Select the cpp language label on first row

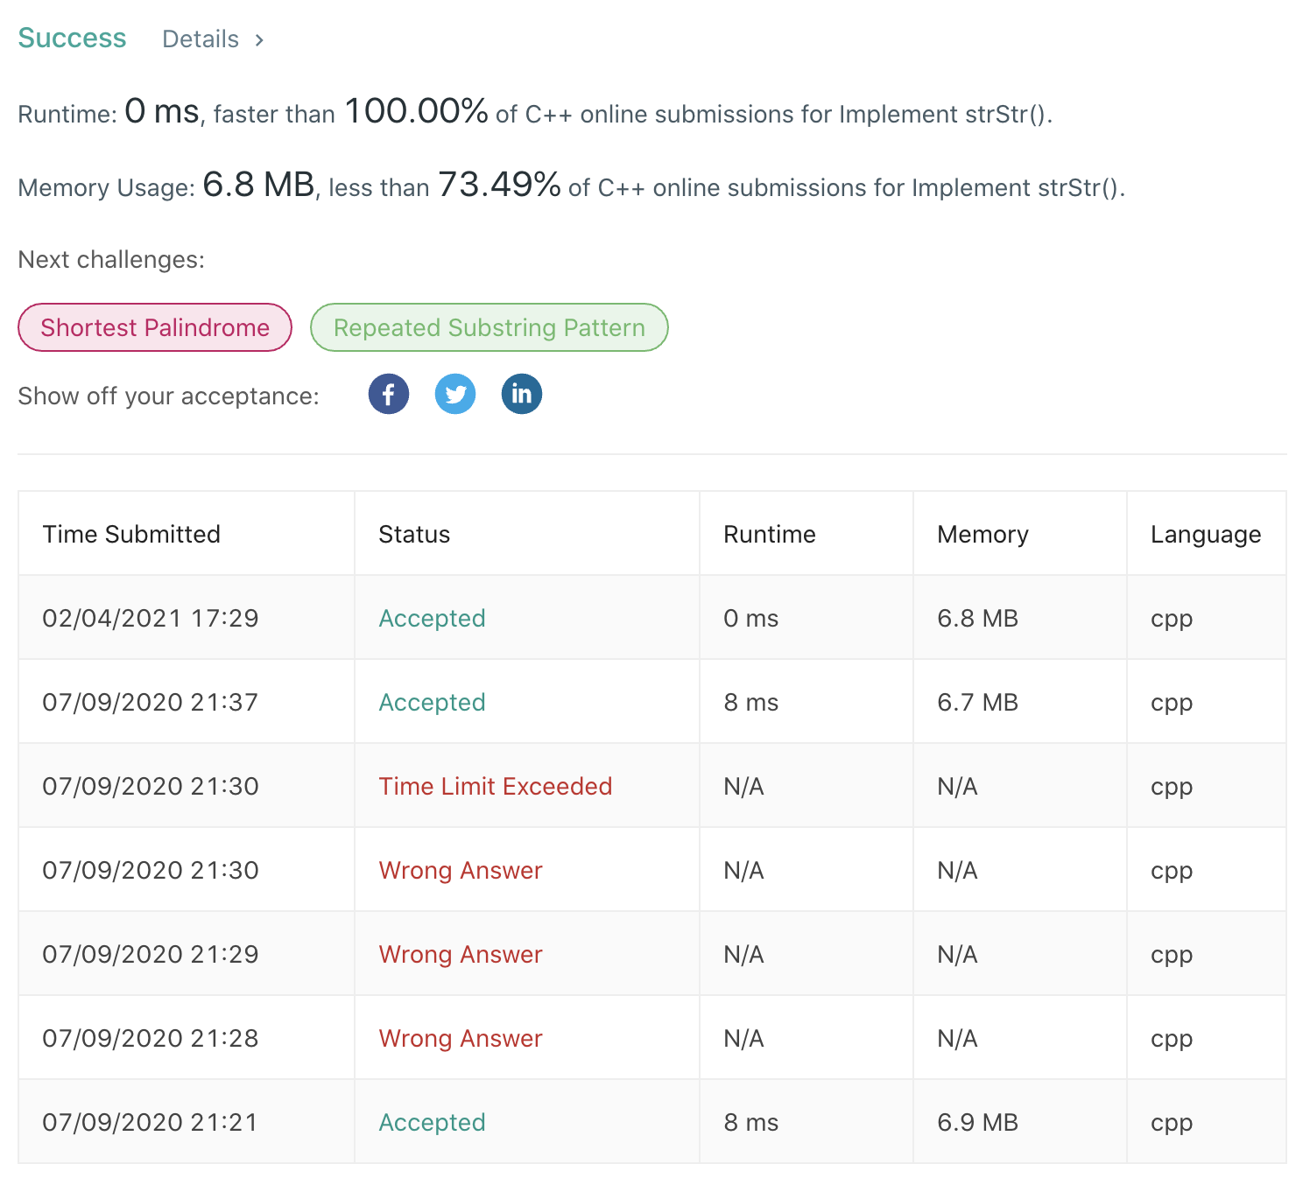tap(1171, 618)
